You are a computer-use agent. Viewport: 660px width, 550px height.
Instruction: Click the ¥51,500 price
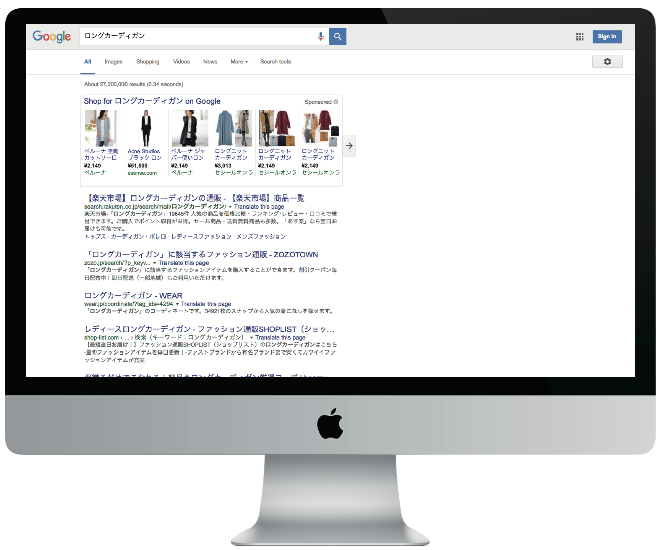point(138,166)
